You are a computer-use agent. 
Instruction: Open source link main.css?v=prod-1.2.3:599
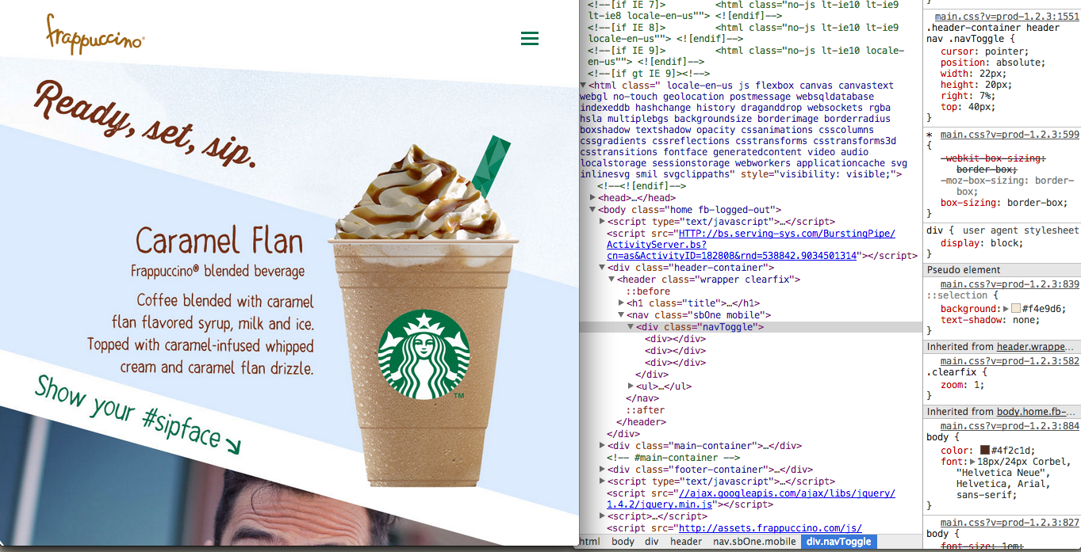[x=1010, y=135]
